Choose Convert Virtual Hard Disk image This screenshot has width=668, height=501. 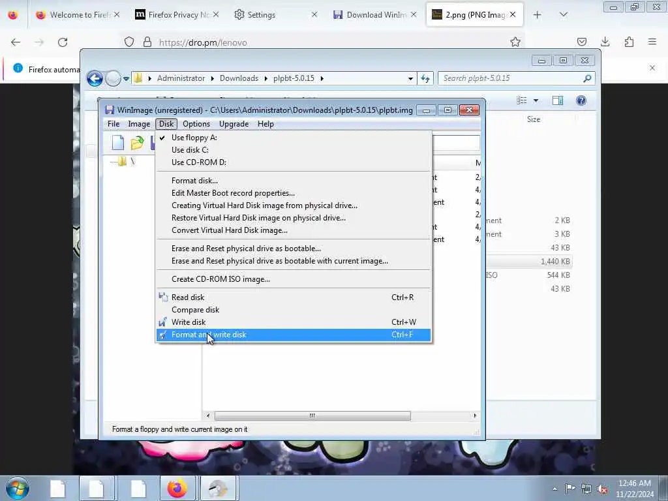pos(293,230)
